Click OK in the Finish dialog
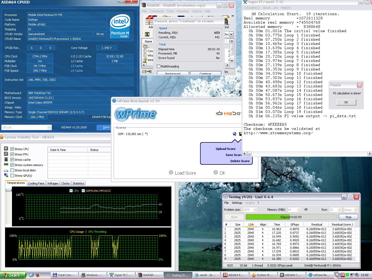 click(x=346, y=102)
